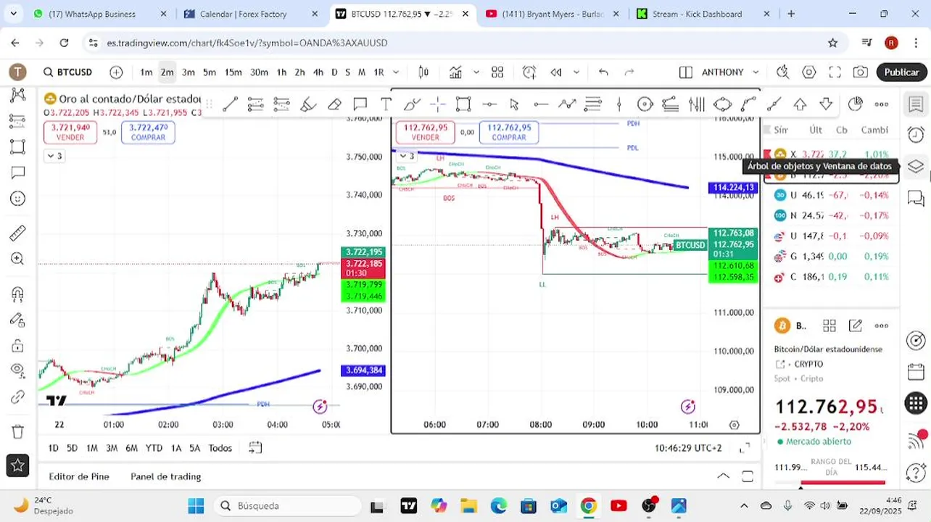Open object tree and data window

click(916, 166)
